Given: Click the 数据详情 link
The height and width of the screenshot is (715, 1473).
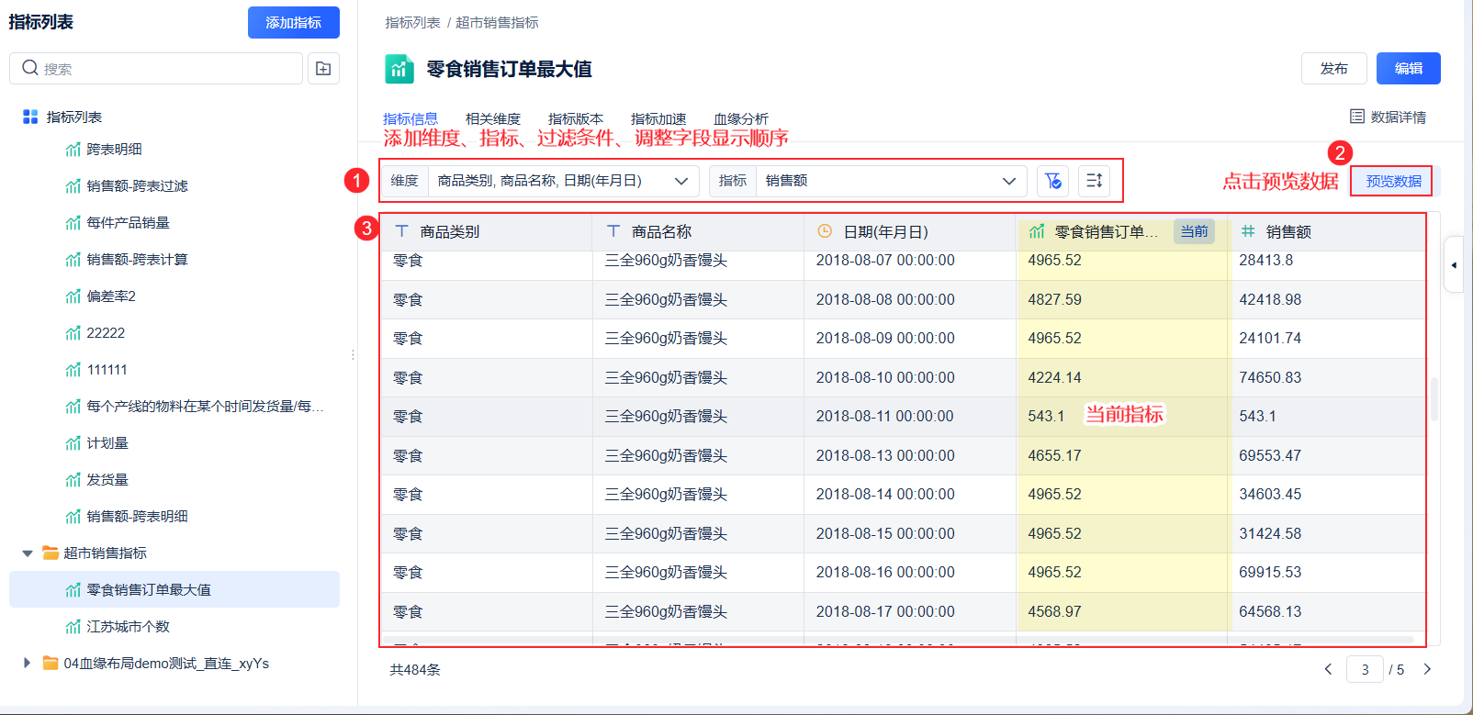Looking at the screenshot, I should (x=1399, y=117).
